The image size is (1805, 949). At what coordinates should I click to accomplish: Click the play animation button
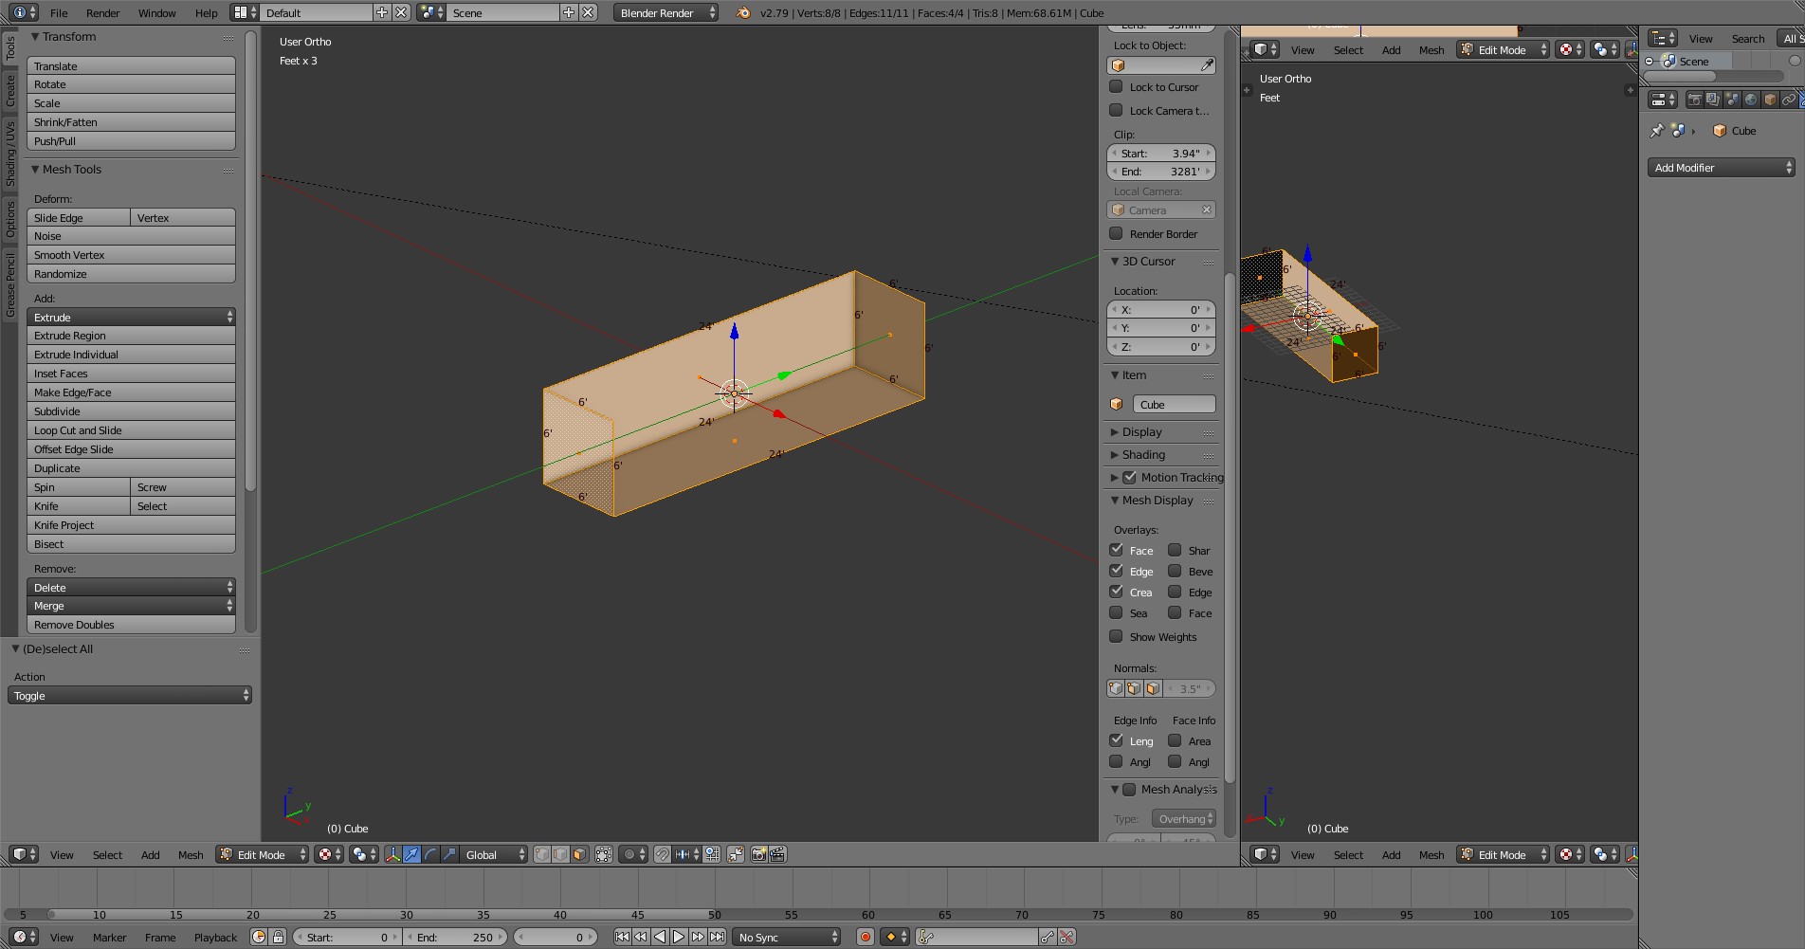pos(679,937)
